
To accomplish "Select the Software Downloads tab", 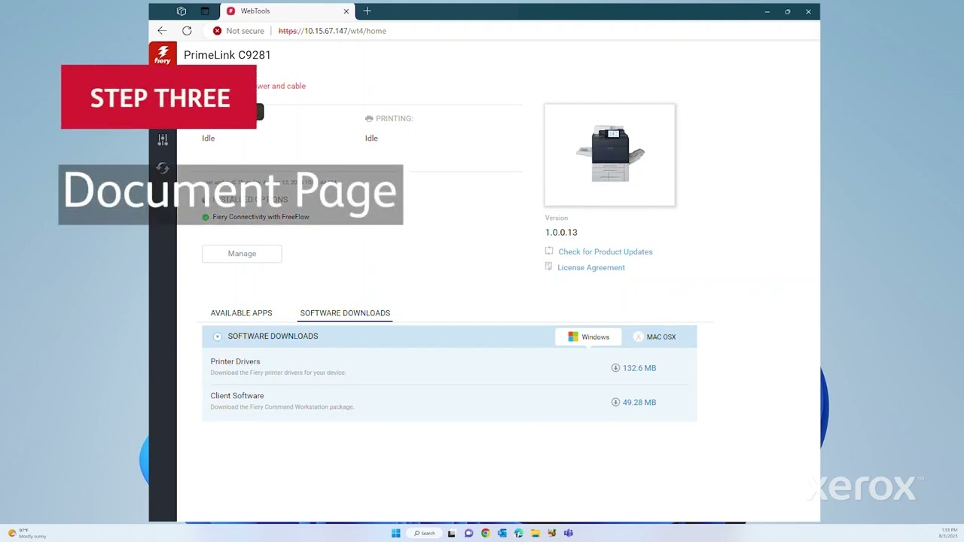I will pos(345,313).
